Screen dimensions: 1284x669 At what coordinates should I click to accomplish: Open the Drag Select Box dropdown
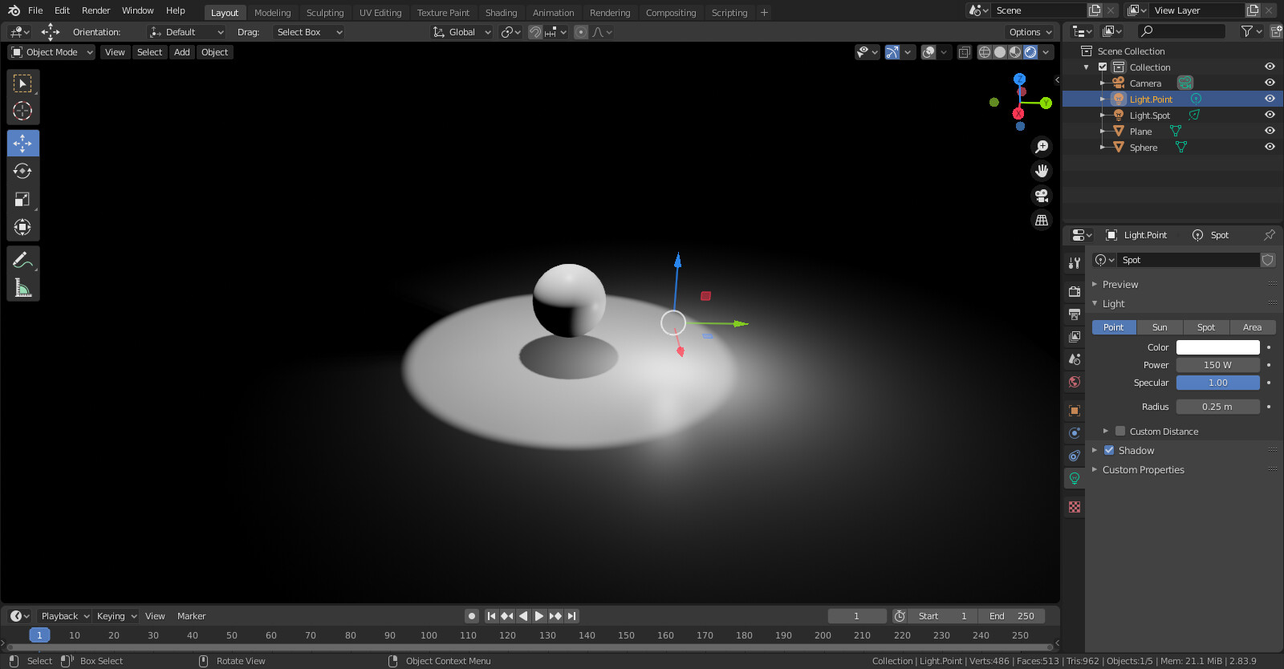308,32
